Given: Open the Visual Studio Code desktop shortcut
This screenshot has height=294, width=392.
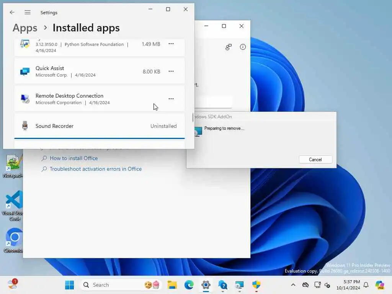Looking at the screenshot, I should (13, 206).
